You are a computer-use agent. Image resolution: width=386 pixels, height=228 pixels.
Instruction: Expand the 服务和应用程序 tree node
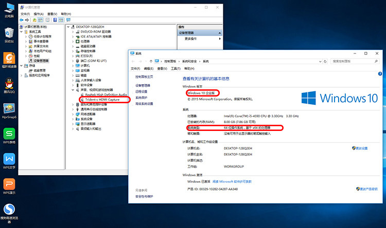[x=21, y=75]
